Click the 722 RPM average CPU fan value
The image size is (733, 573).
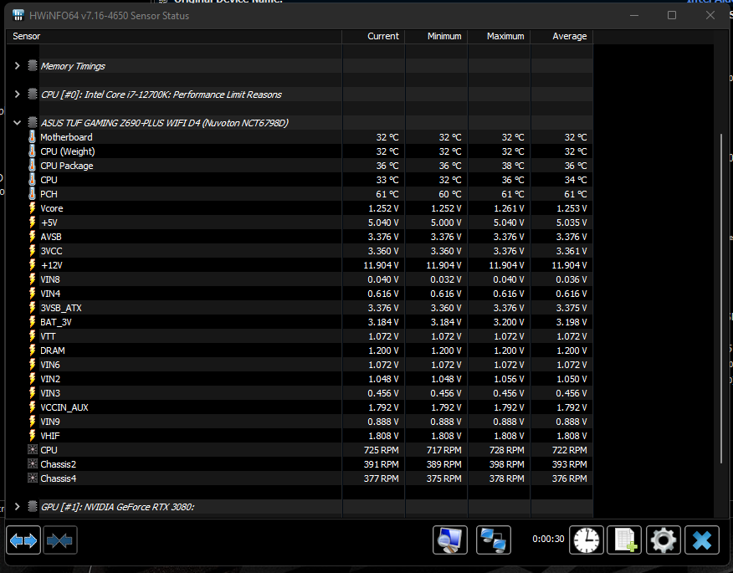pyautogui.click(x=569, y=450)
